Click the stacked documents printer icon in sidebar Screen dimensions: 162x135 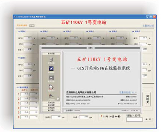click(x=51, y=87)
